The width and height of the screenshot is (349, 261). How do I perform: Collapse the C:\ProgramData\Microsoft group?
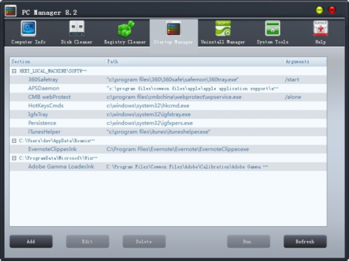(14, 158)
